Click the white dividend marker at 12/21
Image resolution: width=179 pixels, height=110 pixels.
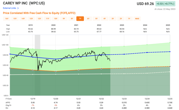coord(78,74)
